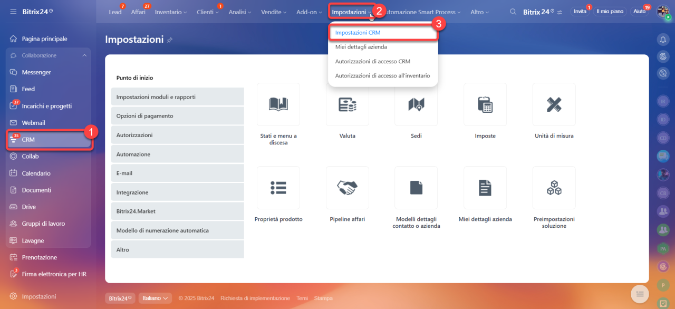Click Richiesta di implementazione footer link
Image resolution: width=675 pixels, height=309 pixels.
[255, 298]
